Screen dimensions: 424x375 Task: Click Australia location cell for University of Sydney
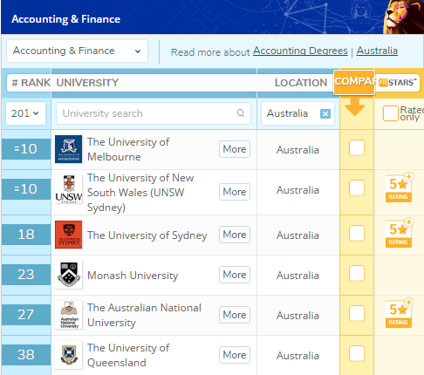pos(297,235)
